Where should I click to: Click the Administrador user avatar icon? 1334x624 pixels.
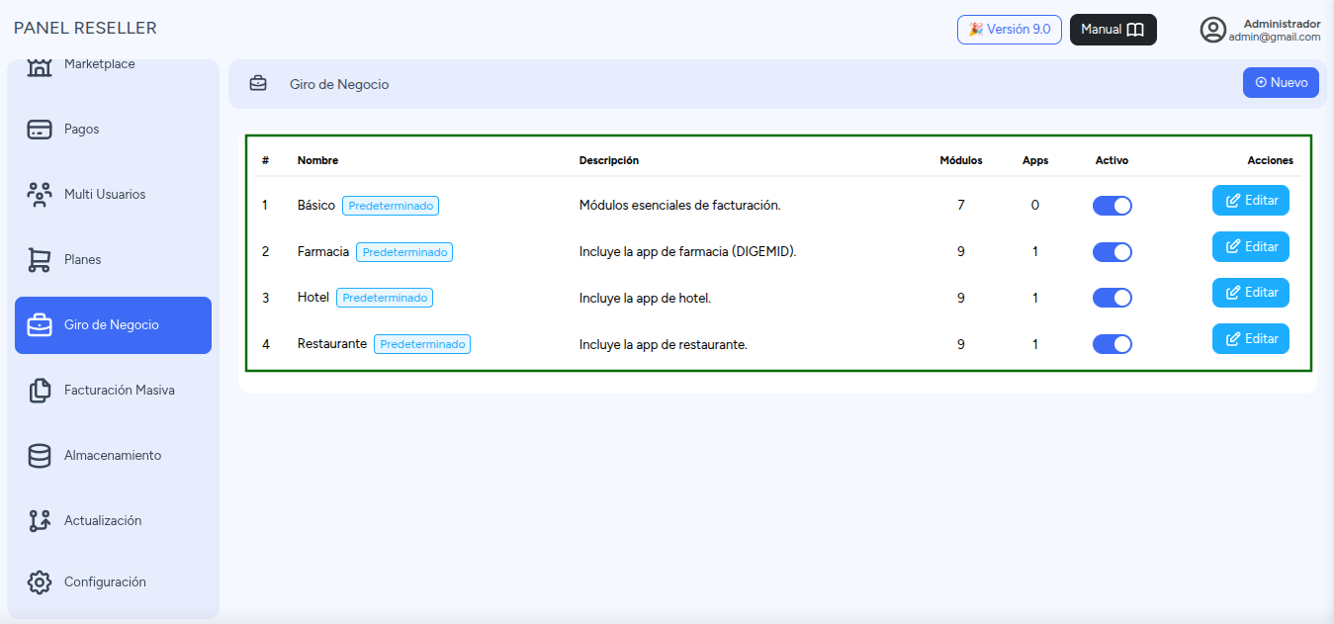click(x=1212, y=30)
